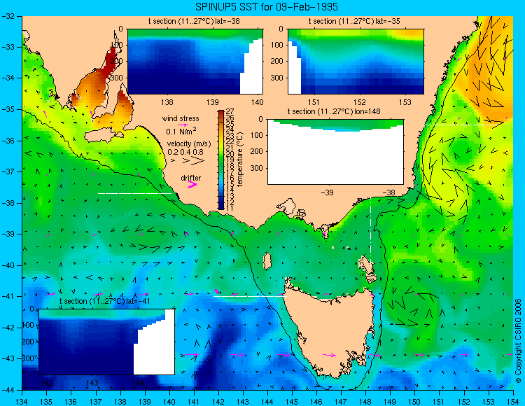Open the lat=-41 temperature section inset plot
Image resolution: width=525 pixels, height=406 pixels.
click(x=107, y=342)
